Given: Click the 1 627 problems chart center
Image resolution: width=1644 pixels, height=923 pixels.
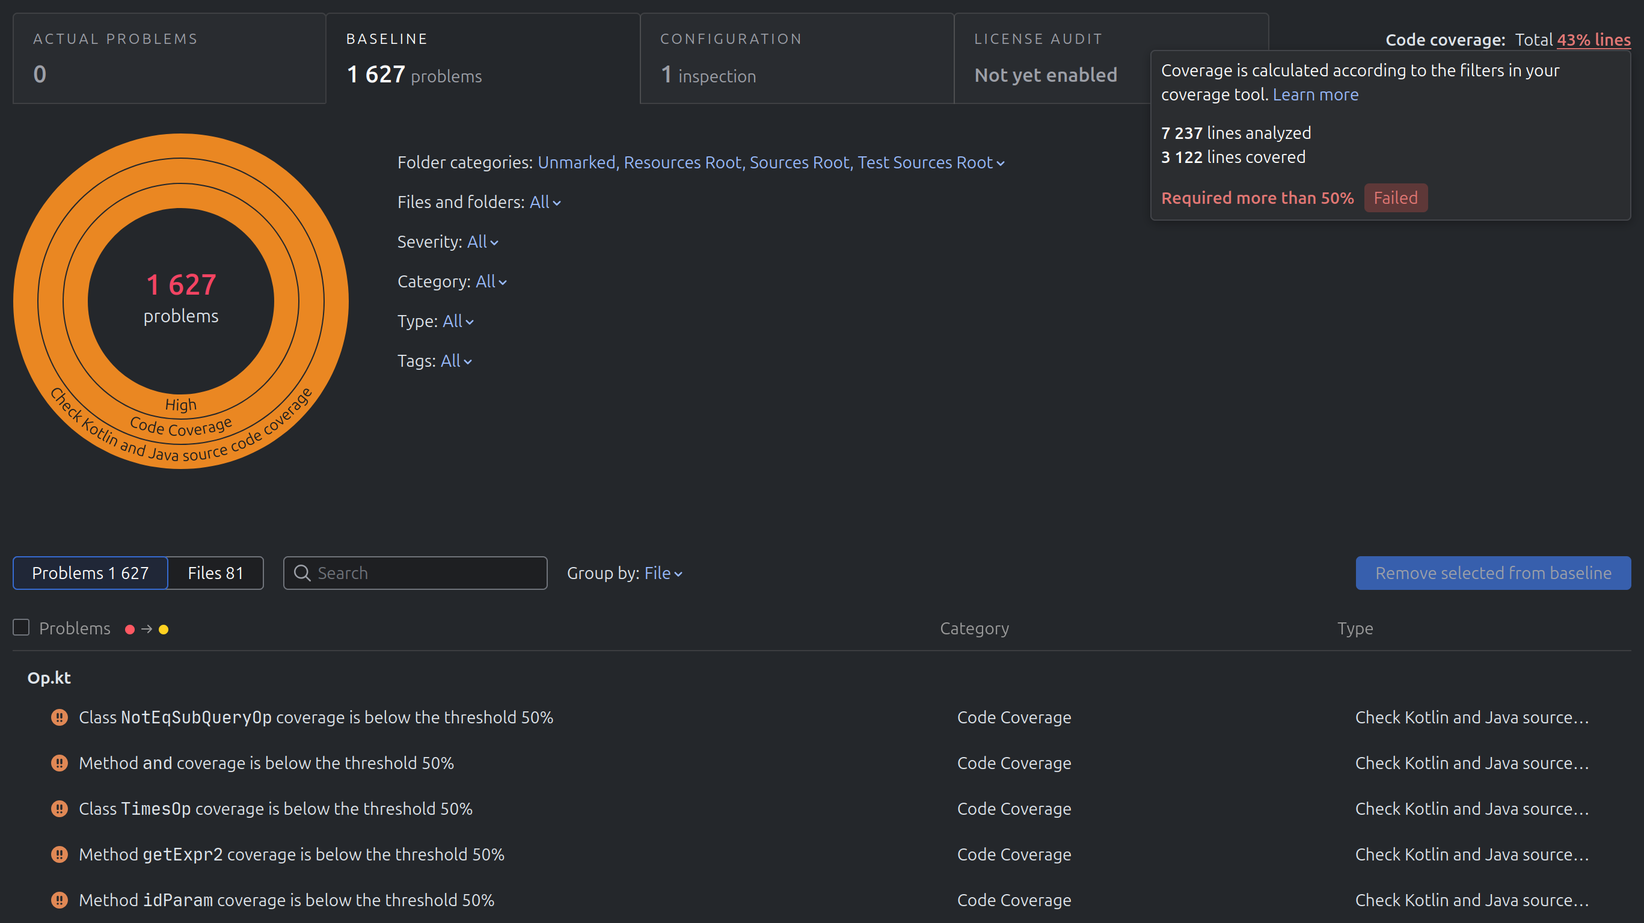Looking at the screenshot, I should pos(181,299).
